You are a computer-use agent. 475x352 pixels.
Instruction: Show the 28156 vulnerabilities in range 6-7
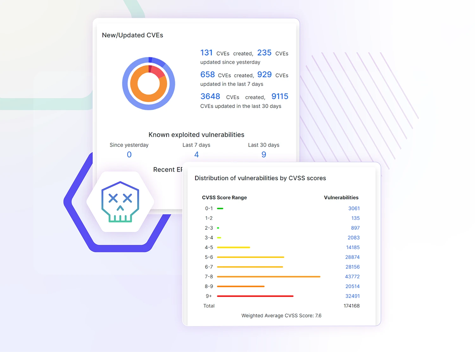pos(352,267)
